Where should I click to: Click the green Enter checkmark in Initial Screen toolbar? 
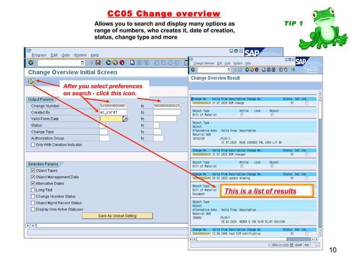pyautogui.click(x=31, y=62)
